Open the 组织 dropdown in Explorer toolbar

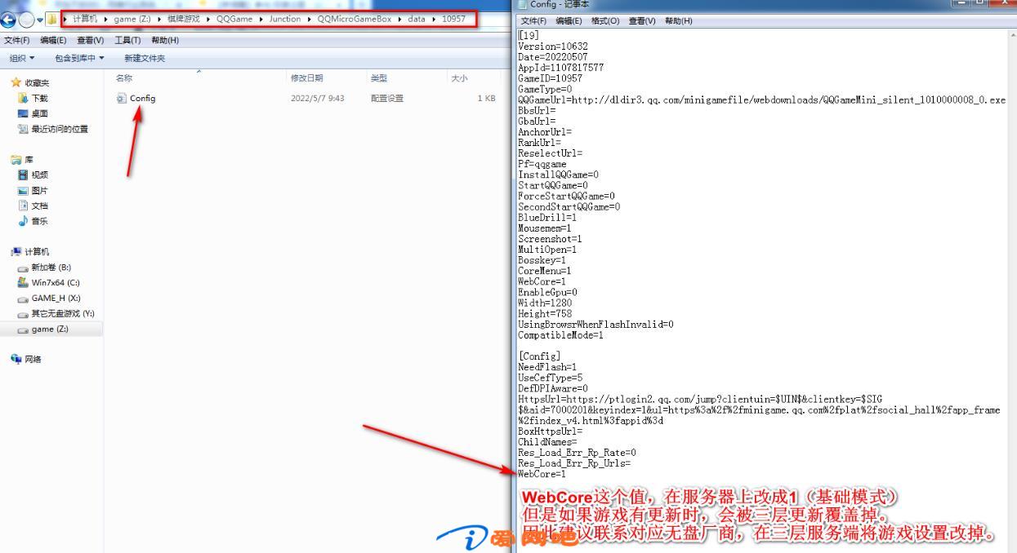22,58
